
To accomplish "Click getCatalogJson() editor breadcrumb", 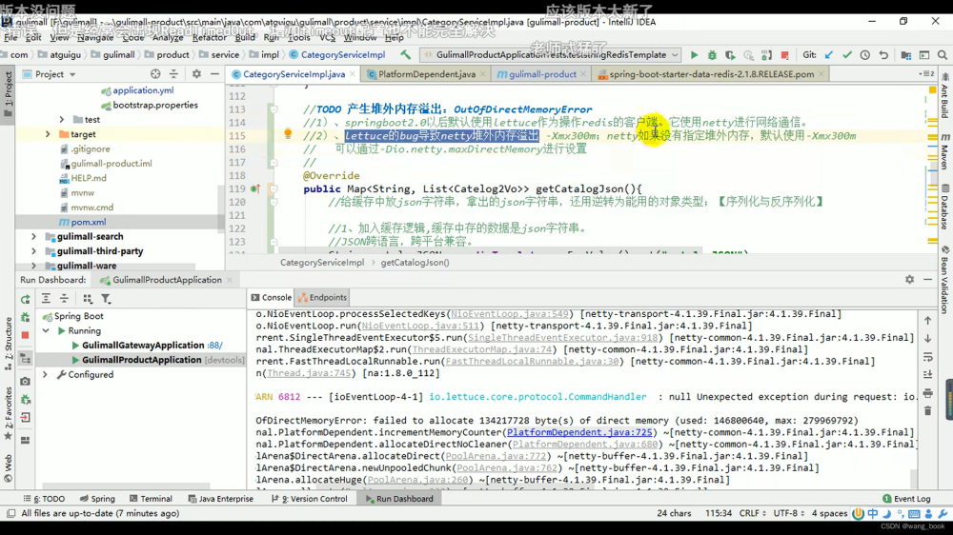I will (415, 263).
